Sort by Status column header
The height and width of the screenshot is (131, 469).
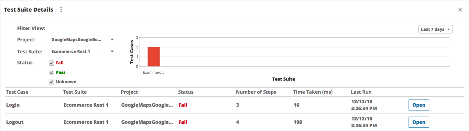click(x=186, y=92)
